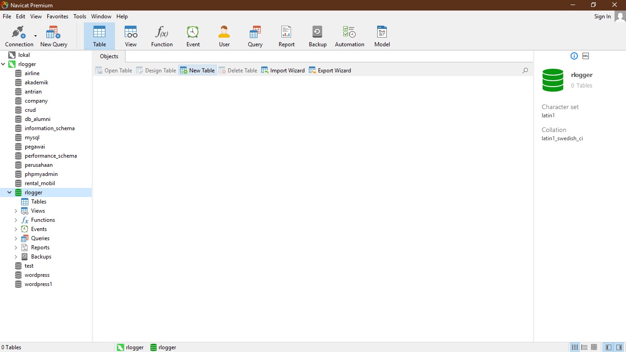626x352 pixels.
Task: Open the Event toolbar icon
Action: point(193,36)
